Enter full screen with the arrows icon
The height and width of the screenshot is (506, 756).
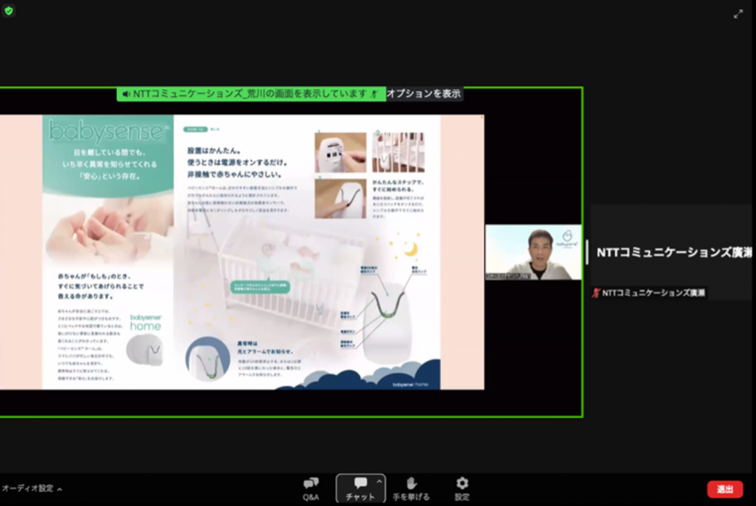coord(738,14)
